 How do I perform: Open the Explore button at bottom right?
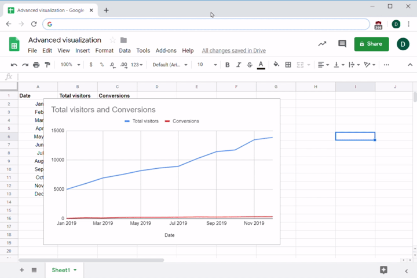coord(383,270)
